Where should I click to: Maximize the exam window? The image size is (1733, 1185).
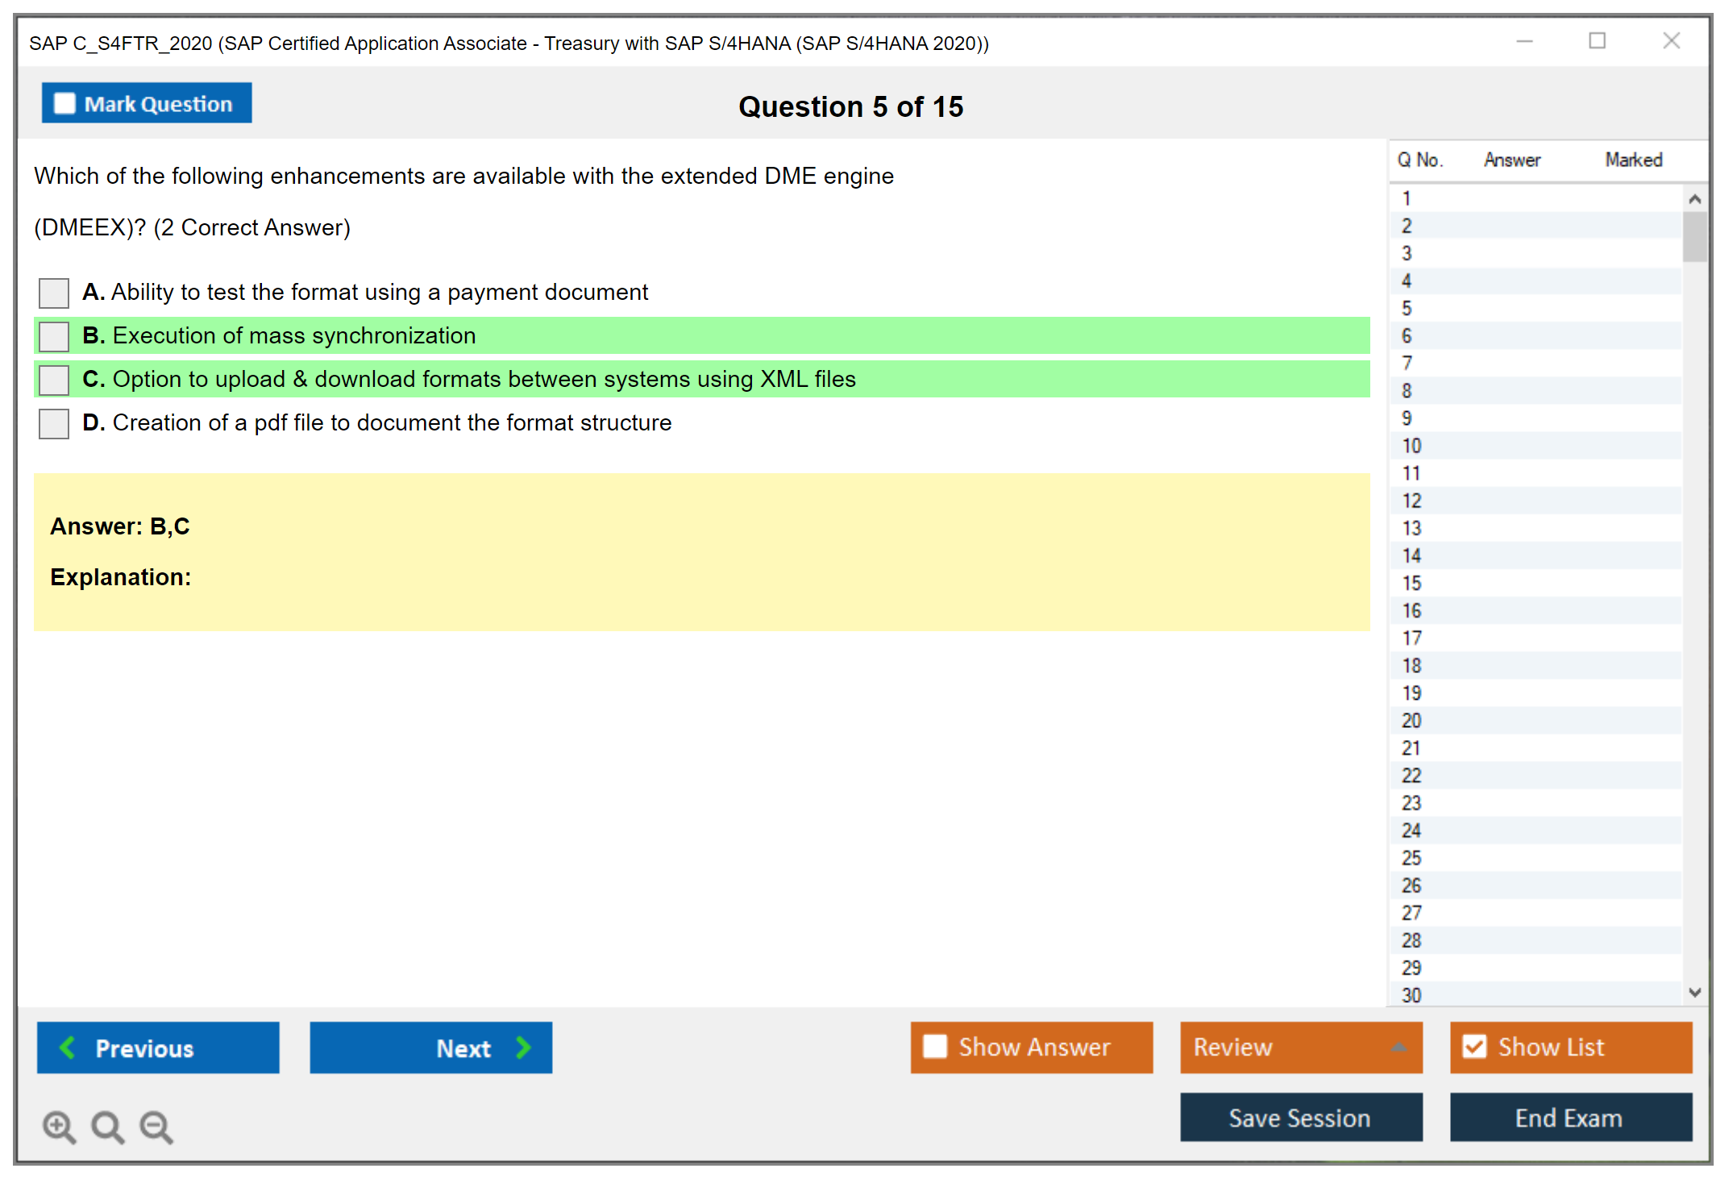[x=1597, y=41]
